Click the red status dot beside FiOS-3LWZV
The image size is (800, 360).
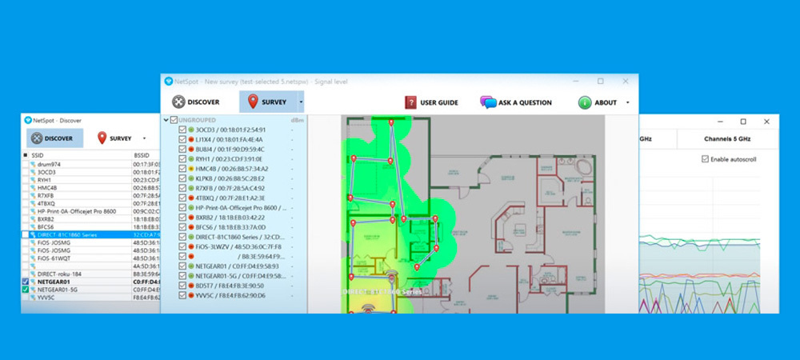coord(191,246)
